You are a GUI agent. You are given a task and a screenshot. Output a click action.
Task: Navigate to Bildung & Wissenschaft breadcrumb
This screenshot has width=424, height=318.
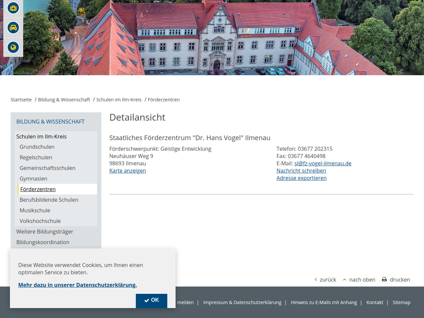[x=64, y=100]
